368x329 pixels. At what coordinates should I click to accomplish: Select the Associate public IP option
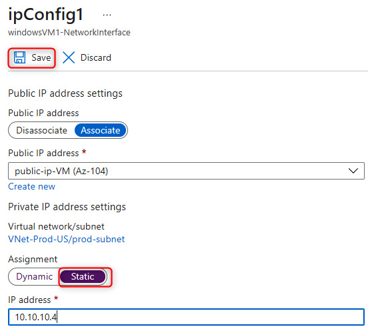(101, 130)
